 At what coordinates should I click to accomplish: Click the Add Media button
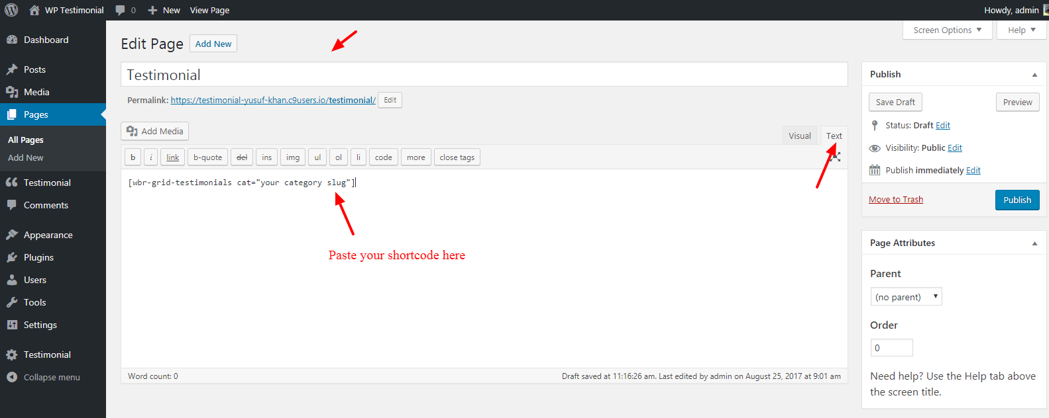(x=155, y=131)
